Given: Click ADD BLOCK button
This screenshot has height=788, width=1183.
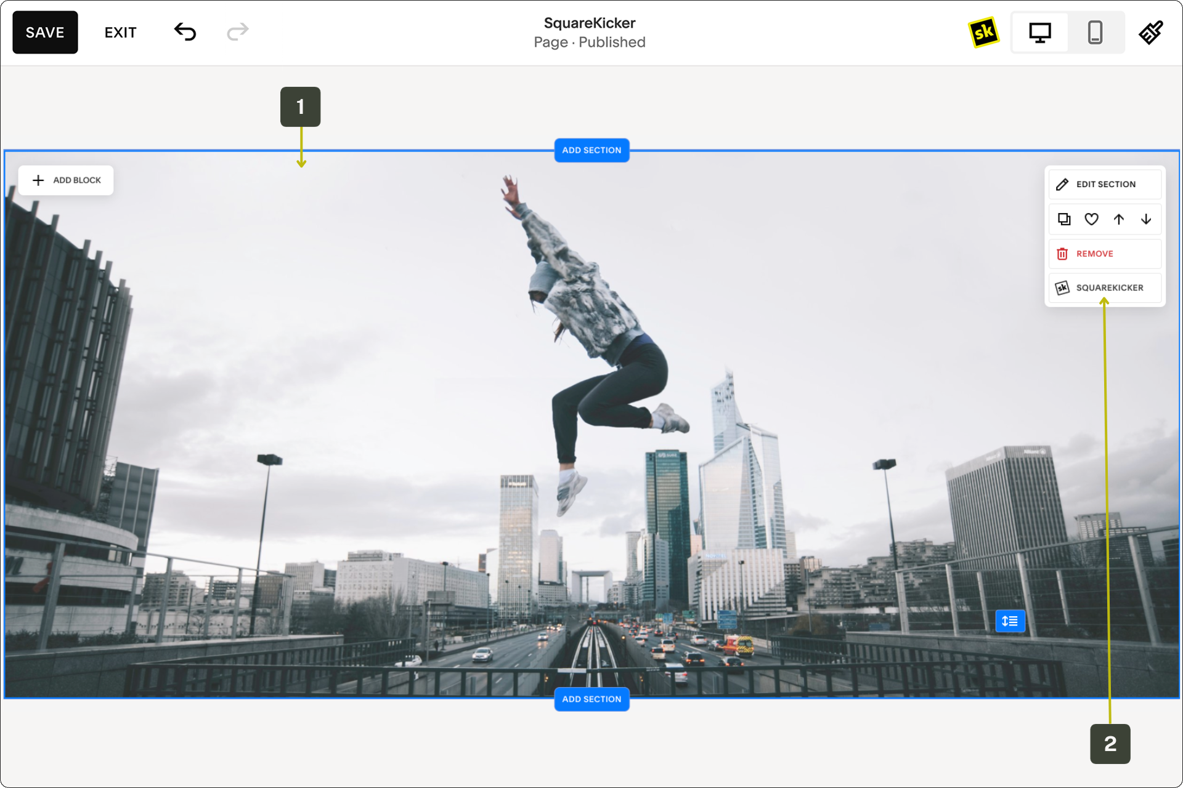Looking at the screenshot, I should tap(66, 180).
